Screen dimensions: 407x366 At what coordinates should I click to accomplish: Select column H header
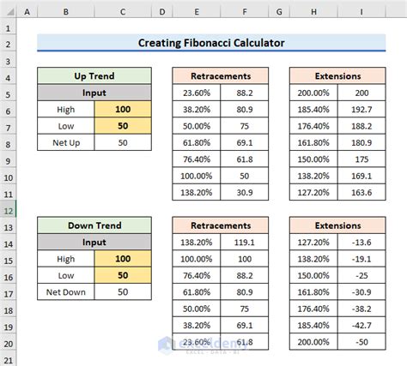point(313,12)
